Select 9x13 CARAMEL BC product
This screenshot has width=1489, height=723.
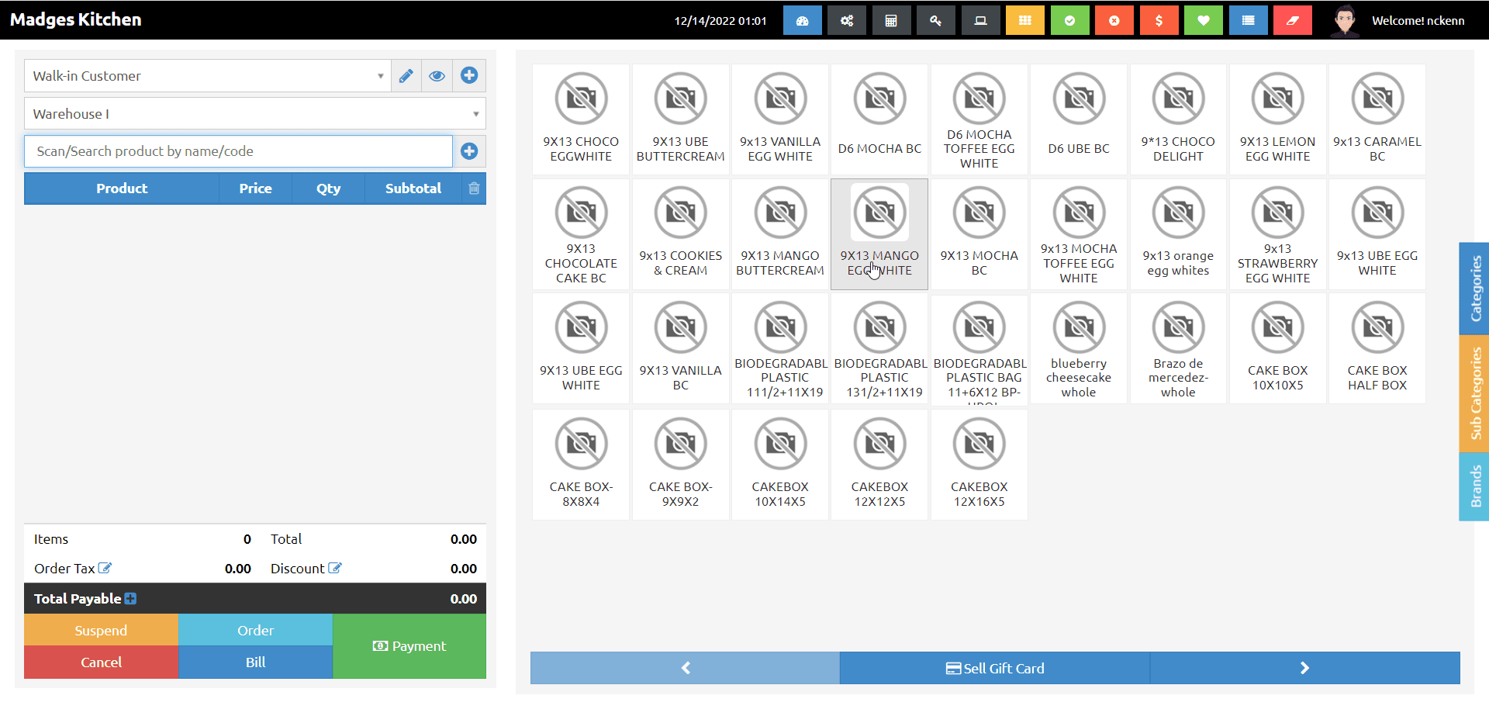pyautogui.click(x=1377, y=119)
